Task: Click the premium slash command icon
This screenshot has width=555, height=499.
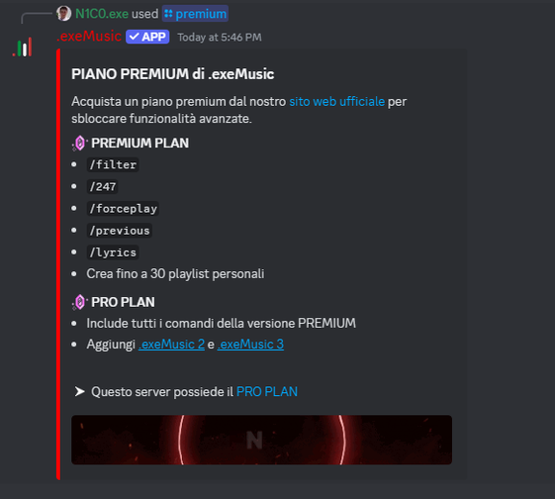Action: (x=168, y=14)
